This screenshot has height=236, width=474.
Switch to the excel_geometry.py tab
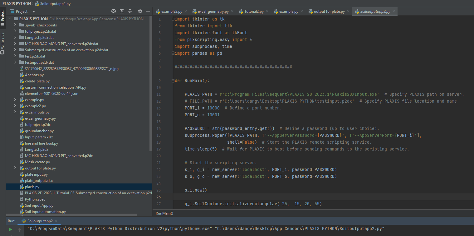pyautogui.click(x=213, y=12)
